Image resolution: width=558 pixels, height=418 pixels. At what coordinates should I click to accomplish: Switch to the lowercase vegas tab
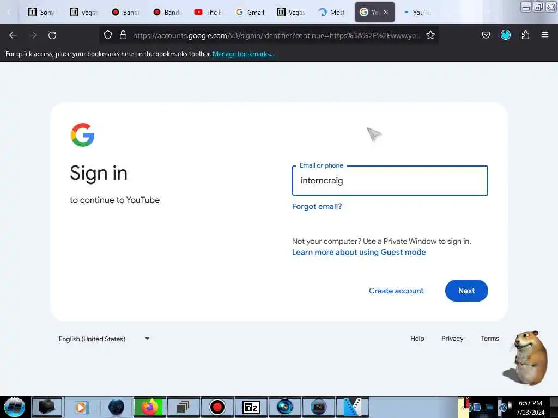pyautogui.click(x=83, y=12)
